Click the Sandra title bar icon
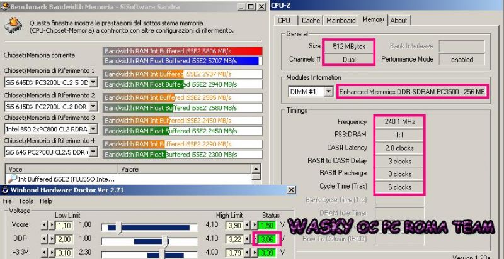504x259 pixels. pyautogui.click(x=5, y=6)
